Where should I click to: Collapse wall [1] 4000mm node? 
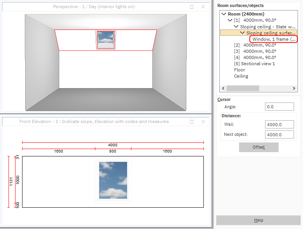pyautogui.click(x=230, y=20)
